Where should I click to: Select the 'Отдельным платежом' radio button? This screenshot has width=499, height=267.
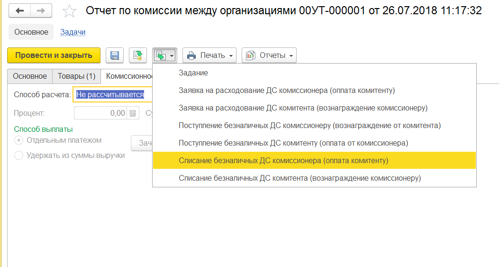19,140
